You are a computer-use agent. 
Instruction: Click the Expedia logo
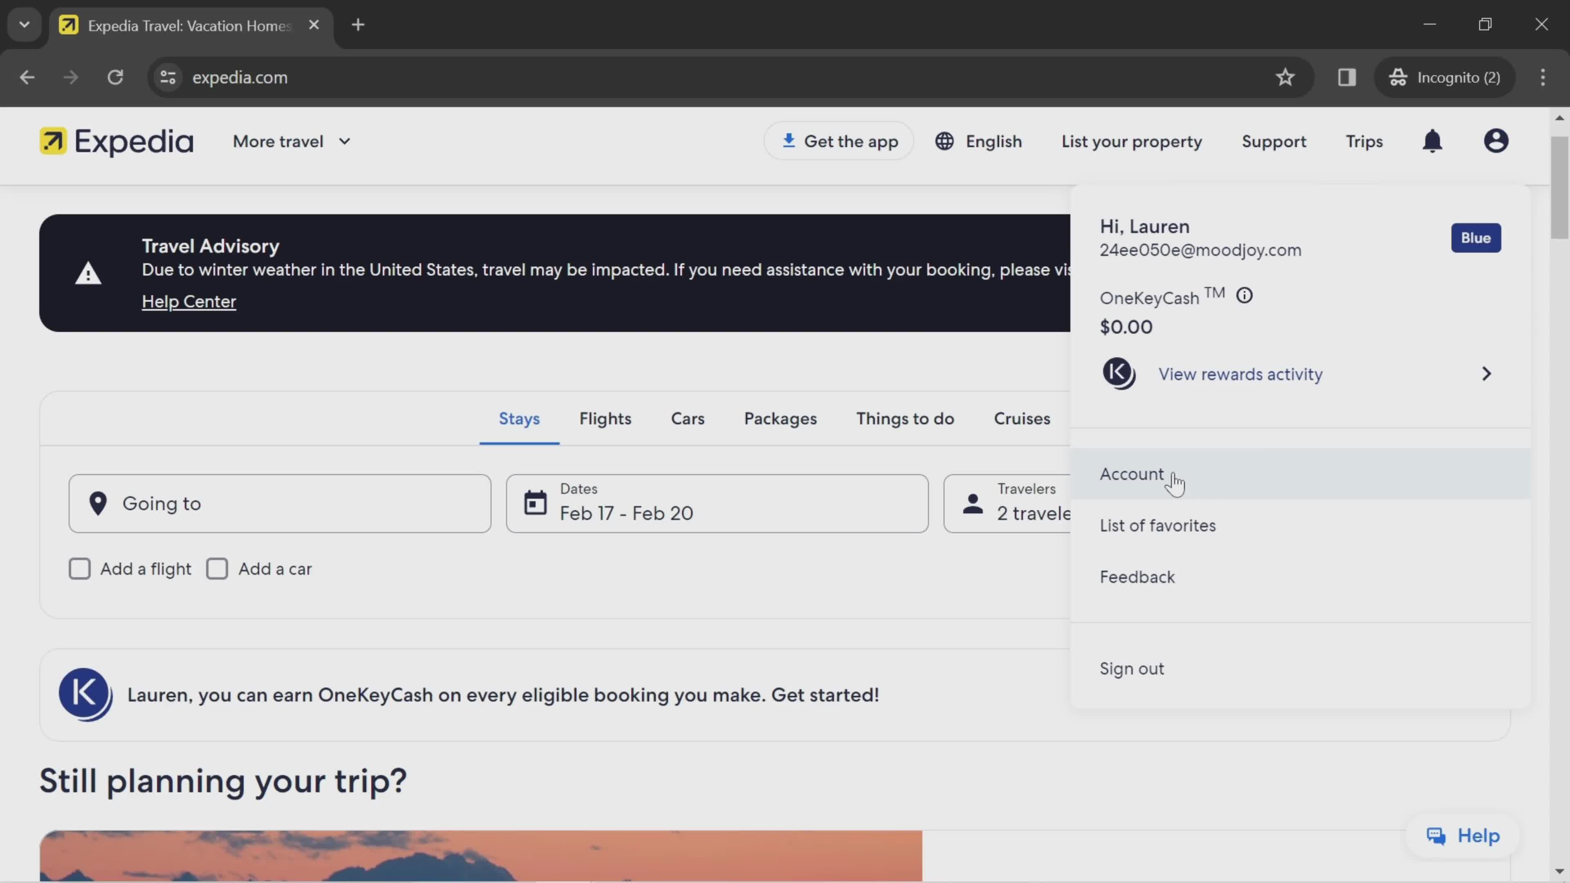coord(116,141)
